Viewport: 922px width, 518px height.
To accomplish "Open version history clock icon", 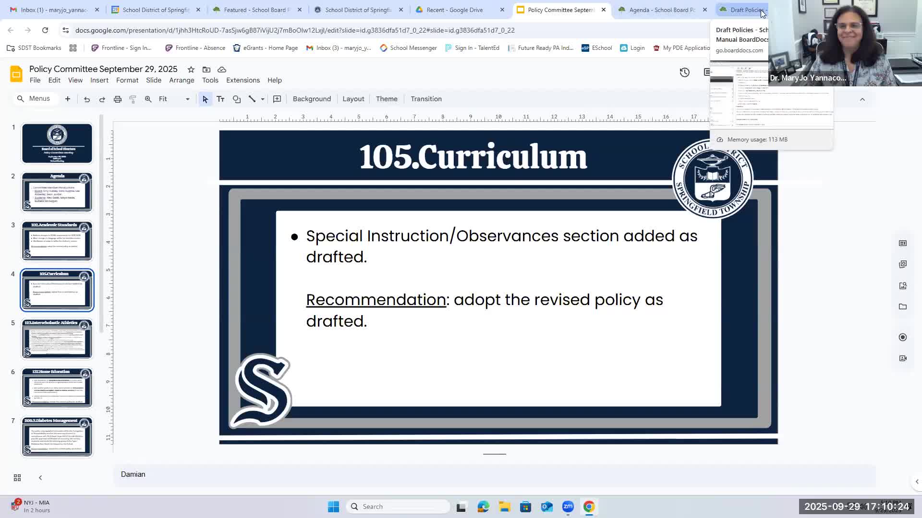I will [684, 72].
